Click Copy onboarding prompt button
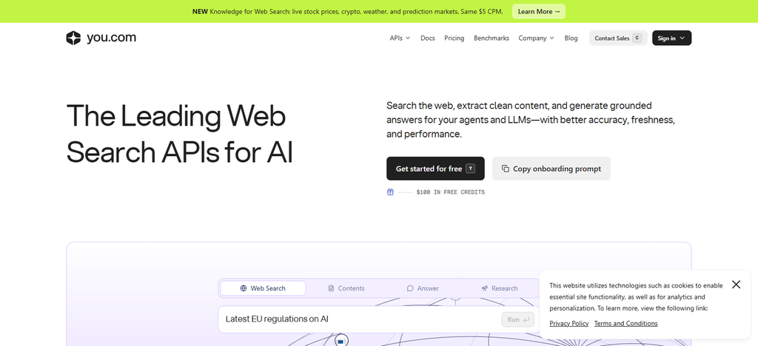The height and width of the screenshot is (346, 758). pos(551,169)
